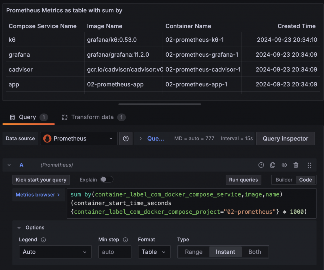Open the Query inspector
This screenshot has width=324, height=270.
click(x=285, y=139)
